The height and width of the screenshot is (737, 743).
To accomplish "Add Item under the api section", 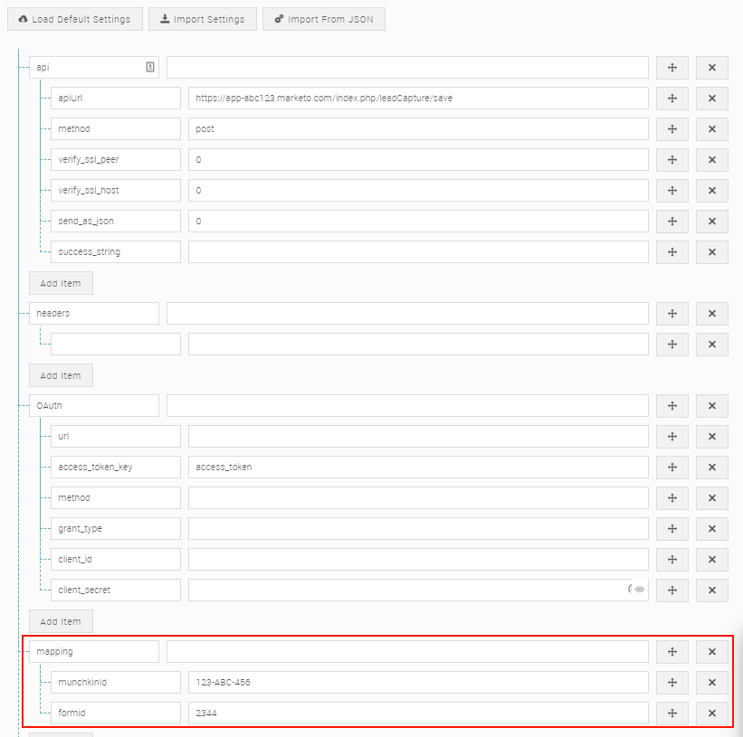I will 61,283.
